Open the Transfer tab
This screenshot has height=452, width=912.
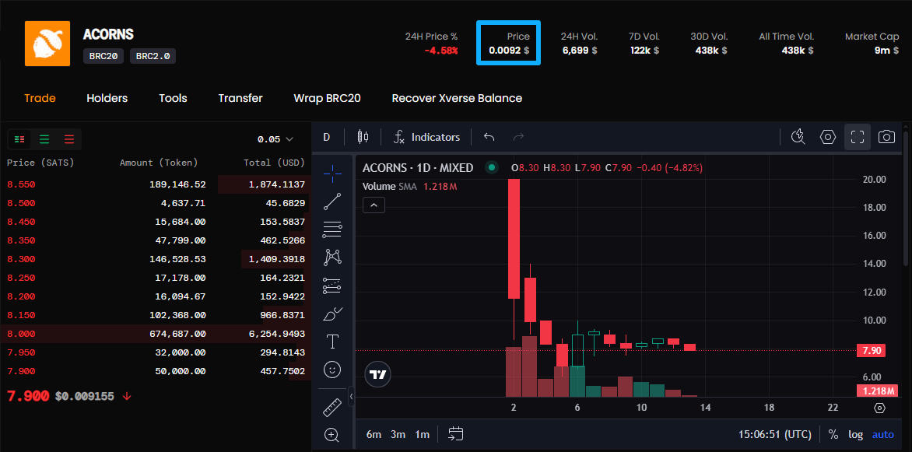pos(240,98)
